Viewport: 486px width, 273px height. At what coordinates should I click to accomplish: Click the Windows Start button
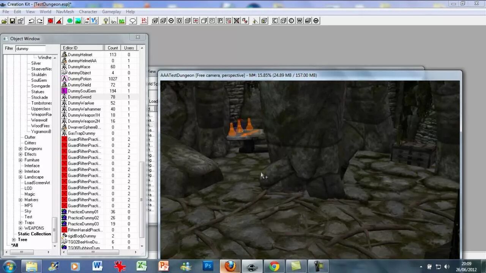pos(9,266)
